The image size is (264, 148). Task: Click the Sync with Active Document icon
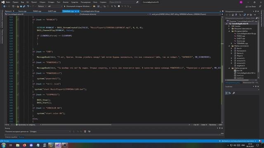245,15
